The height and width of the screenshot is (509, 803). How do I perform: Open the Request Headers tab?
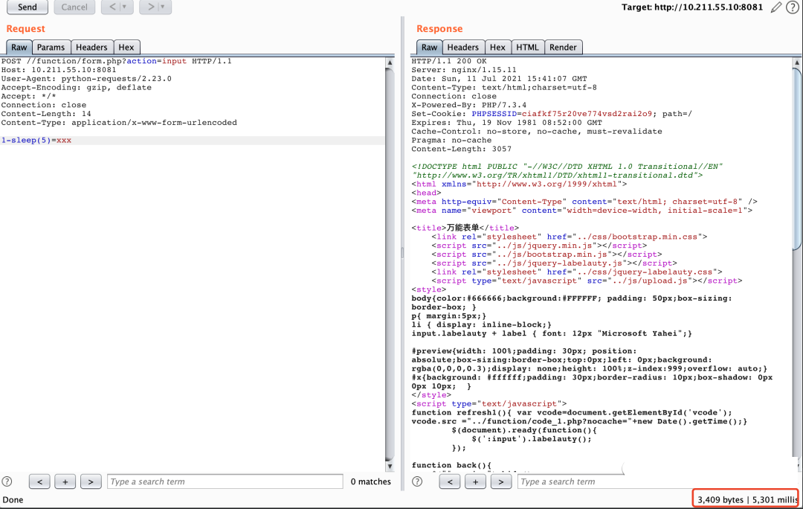91,47
